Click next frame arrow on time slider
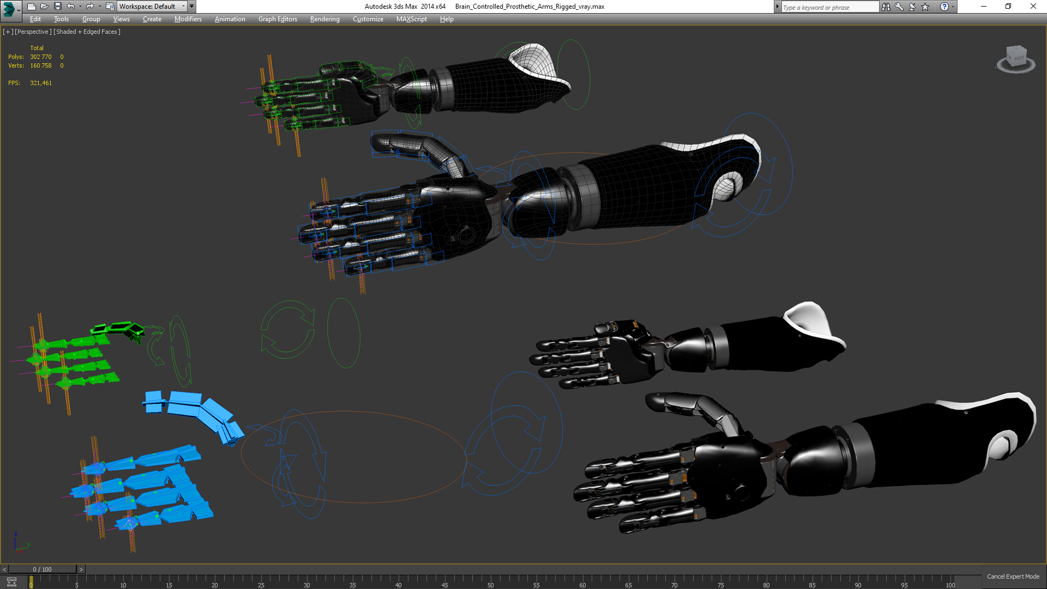The height and width of the screenshot is (589, 1047). [x=81, y=569]
